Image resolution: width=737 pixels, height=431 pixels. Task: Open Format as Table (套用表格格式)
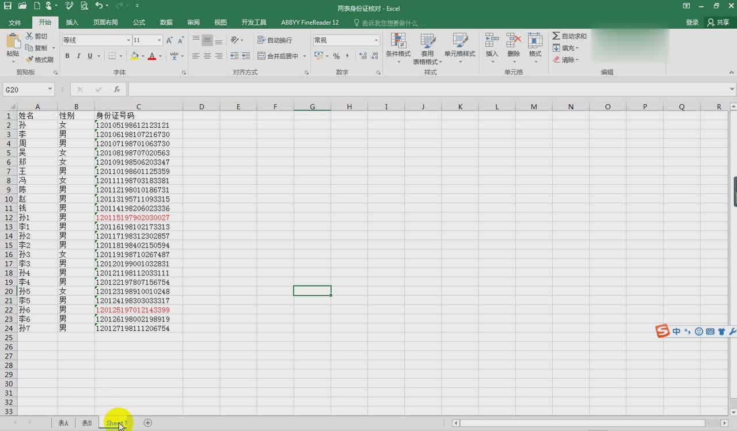[427, 48]
